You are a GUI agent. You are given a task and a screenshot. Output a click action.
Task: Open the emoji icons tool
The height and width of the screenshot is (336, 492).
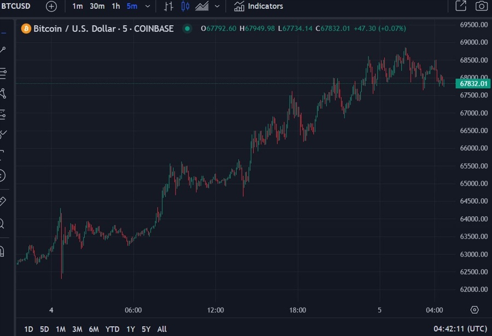[2, 175]
